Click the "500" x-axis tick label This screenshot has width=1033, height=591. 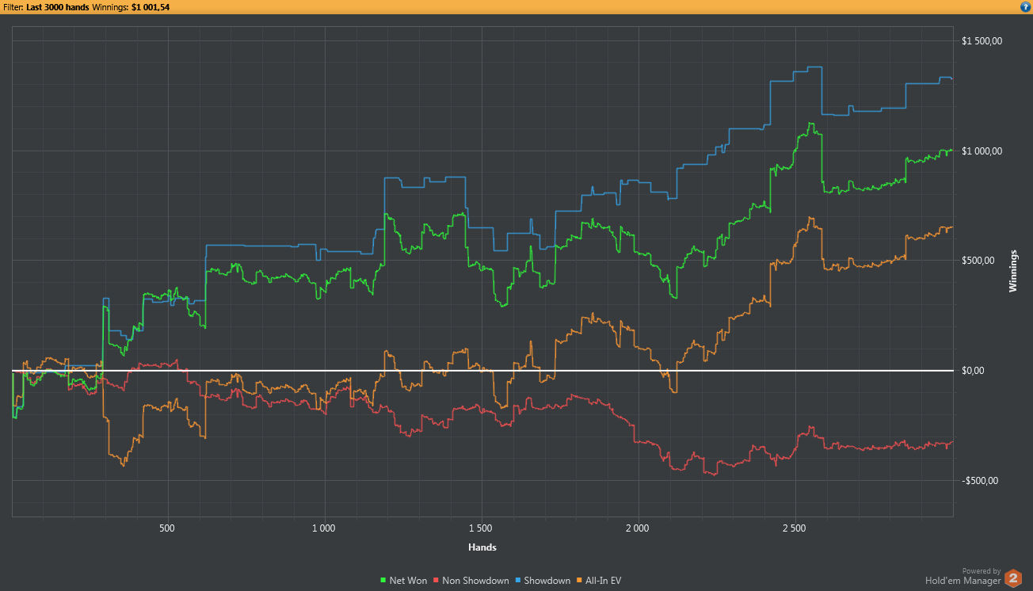167,528
